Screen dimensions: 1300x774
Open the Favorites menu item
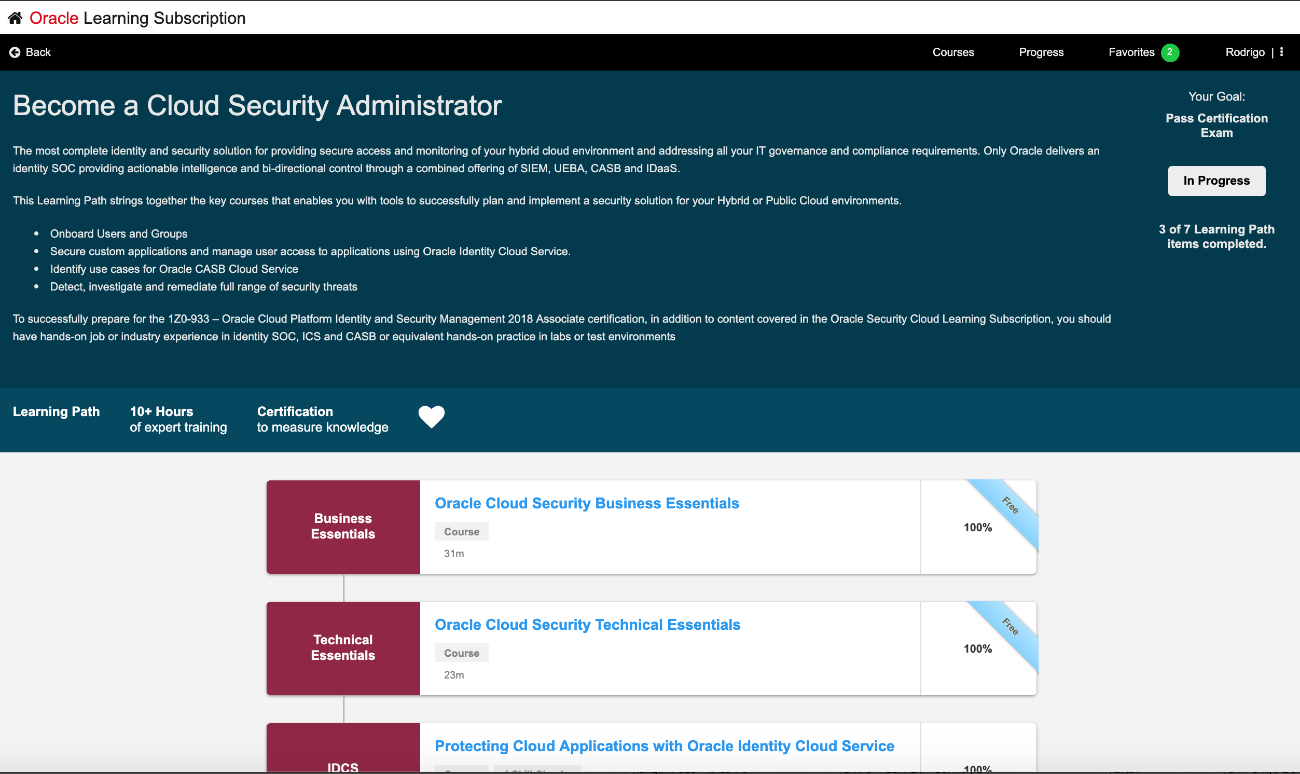1131,52
